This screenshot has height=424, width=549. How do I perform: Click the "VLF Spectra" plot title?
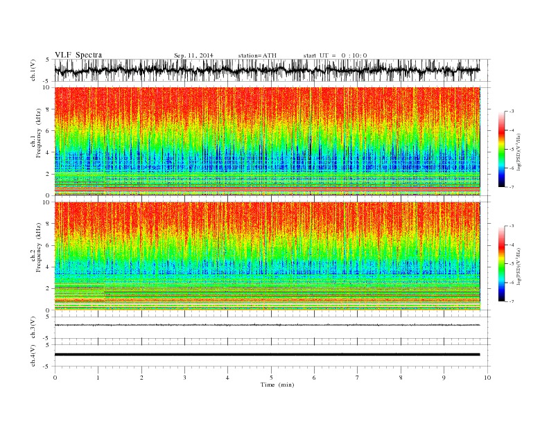78,55
